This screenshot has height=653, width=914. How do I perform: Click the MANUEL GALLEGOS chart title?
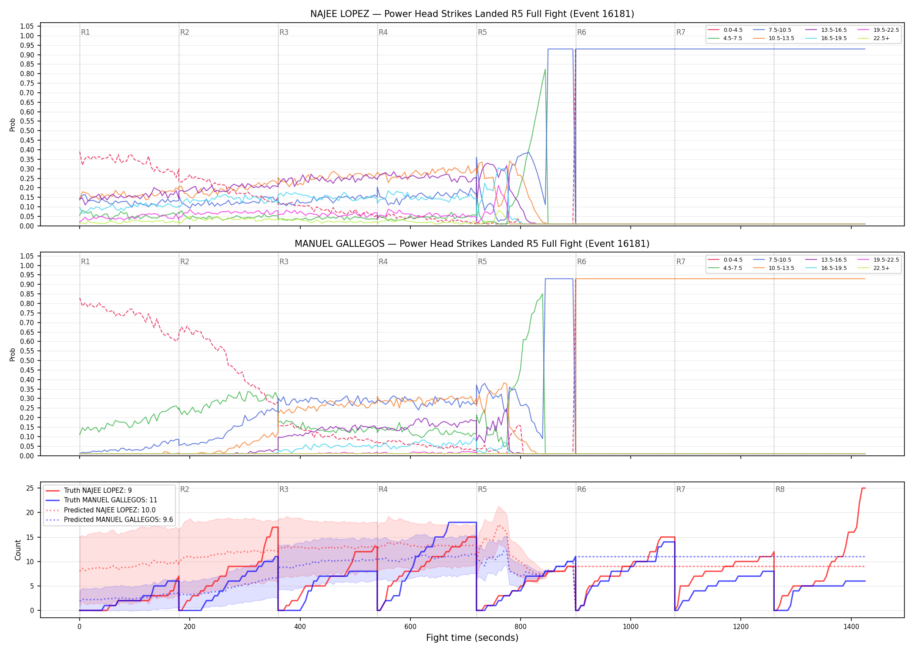(x=472, y=244)
